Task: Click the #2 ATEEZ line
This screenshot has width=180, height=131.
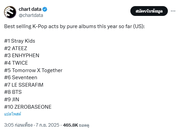Action: coord(16,48)
